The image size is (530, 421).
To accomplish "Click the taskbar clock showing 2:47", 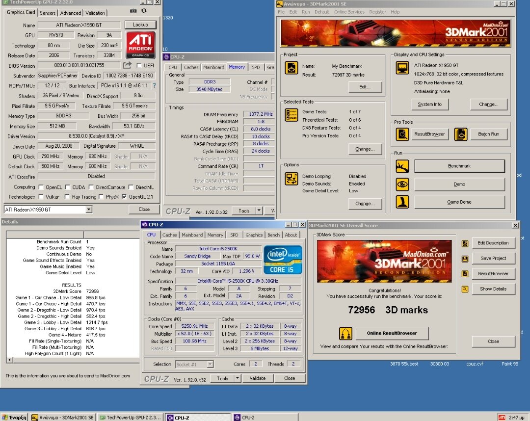I will point(516,418).
